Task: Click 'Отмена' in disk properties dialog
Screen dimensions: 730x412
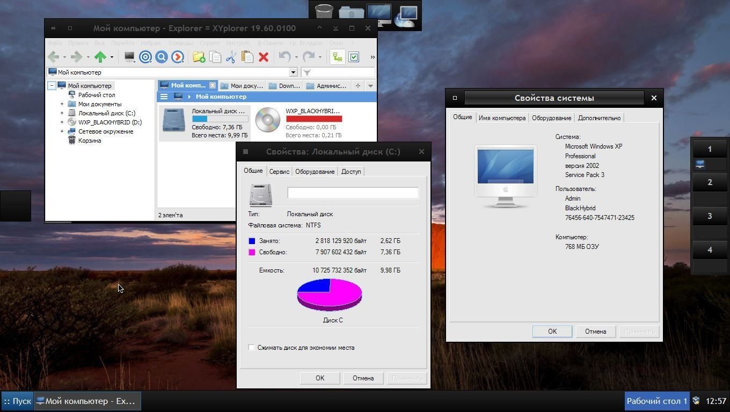Action: (x=363, y=378)
